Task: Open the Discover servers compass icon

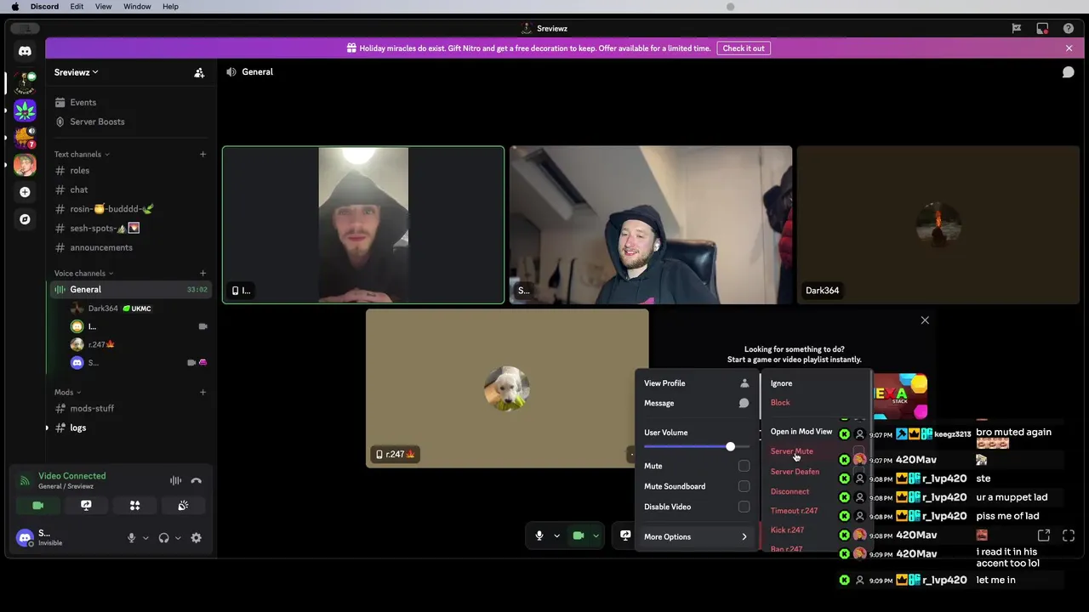Action: point(25,219)
